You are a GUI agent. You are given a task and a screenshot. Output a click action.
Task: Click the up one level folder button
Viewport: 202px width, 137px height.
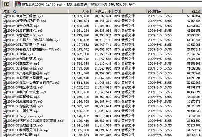click(x=7, y=4)
